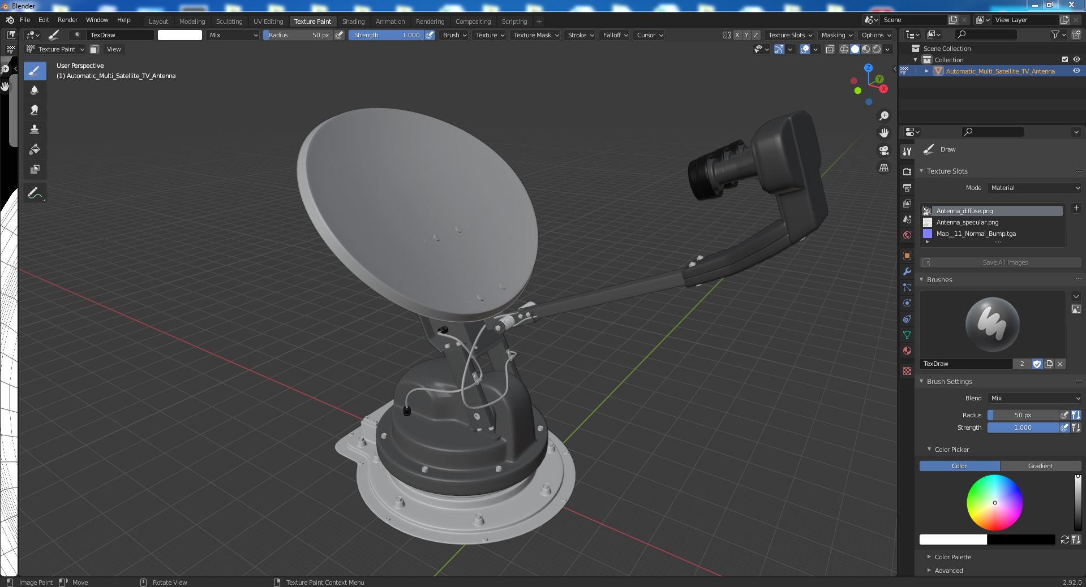Hide the Collection with eye icon

pos(1076,59)
